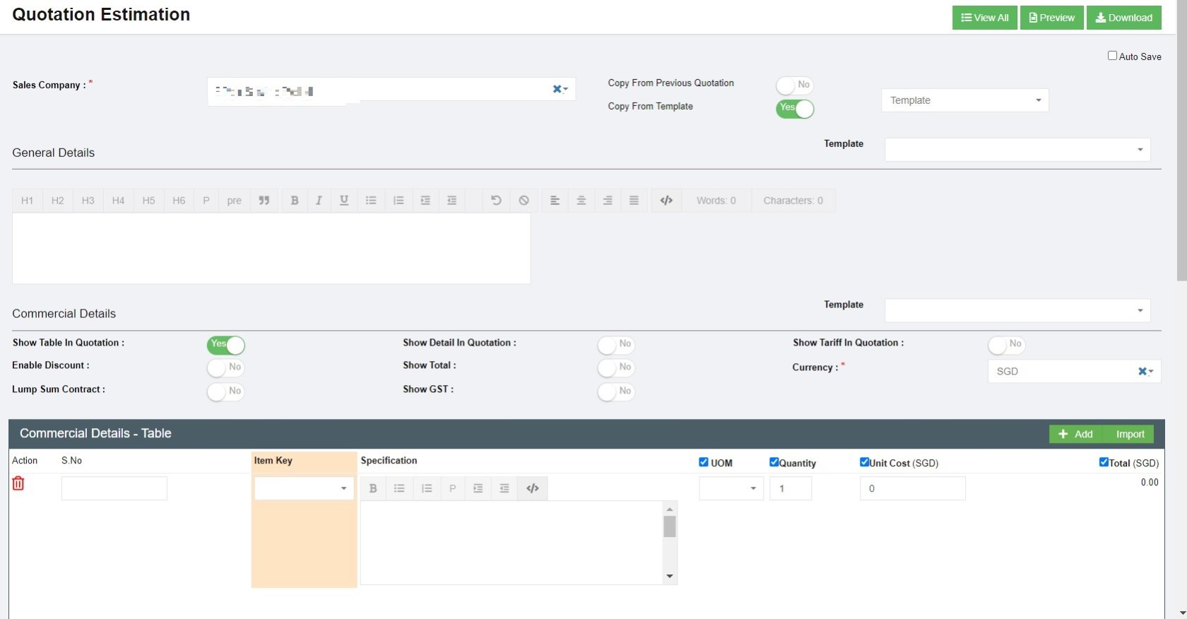Click the Download button
1187x619 pixels.
[x=1123, y=18]
